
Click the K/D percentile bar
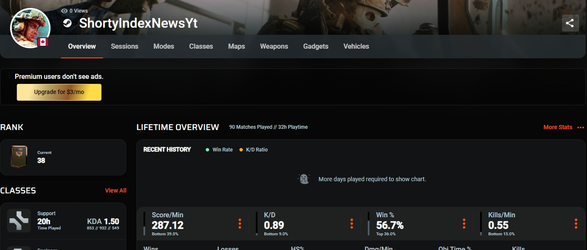tap(257, 224)
